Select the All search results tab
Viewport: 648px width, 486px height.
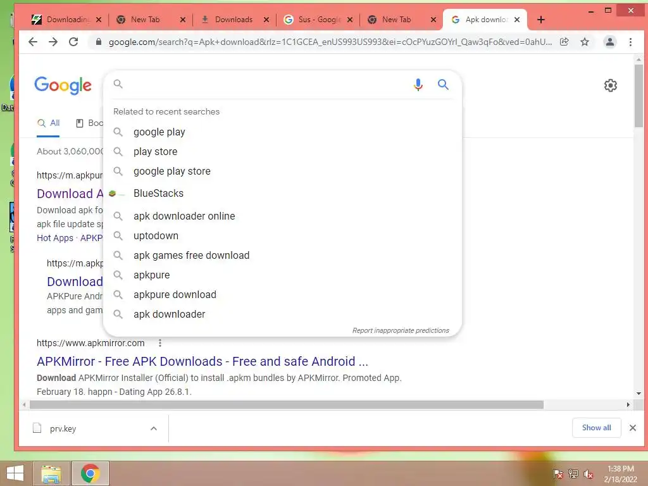[x=48, y=123]
